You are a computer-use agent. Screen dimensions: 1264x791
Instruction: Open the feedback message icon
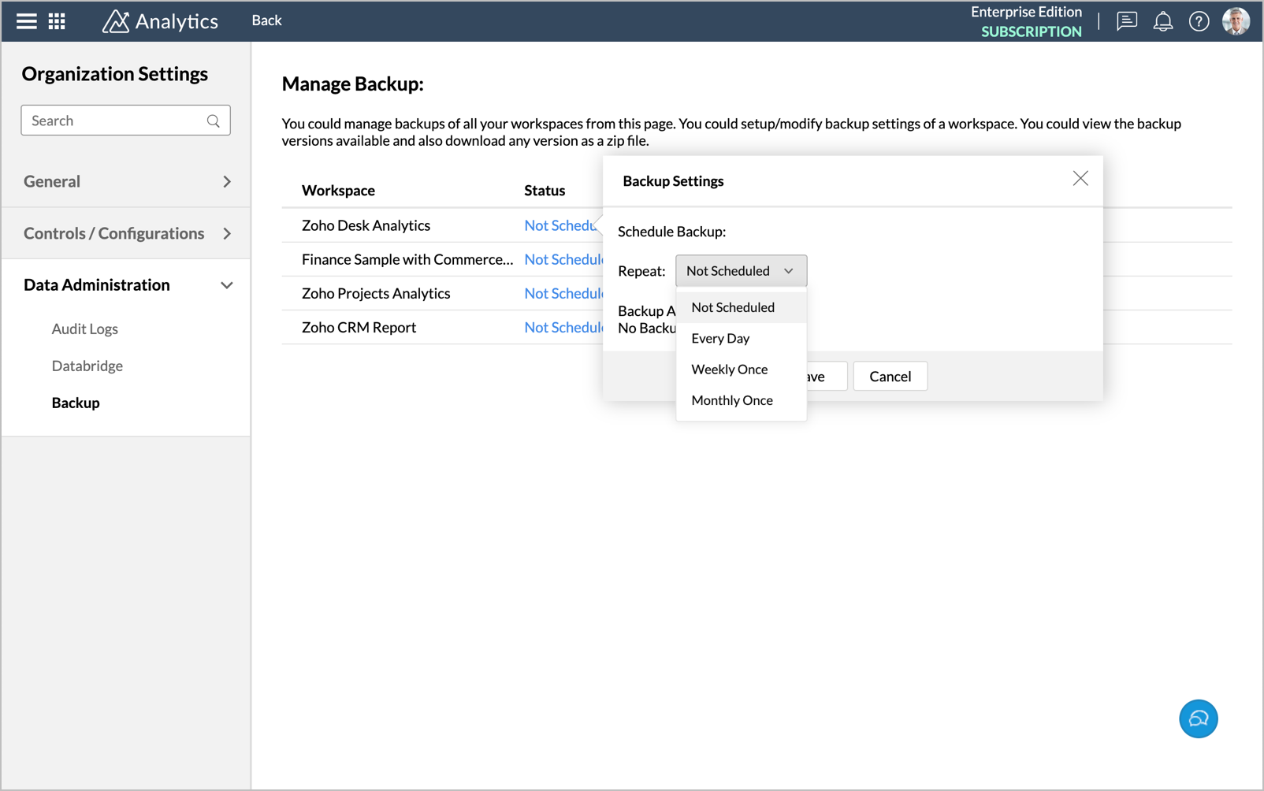coord(1127,21)
